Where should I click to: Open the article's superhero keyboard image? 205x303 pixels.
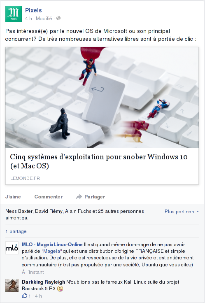[x=102, y=98]
